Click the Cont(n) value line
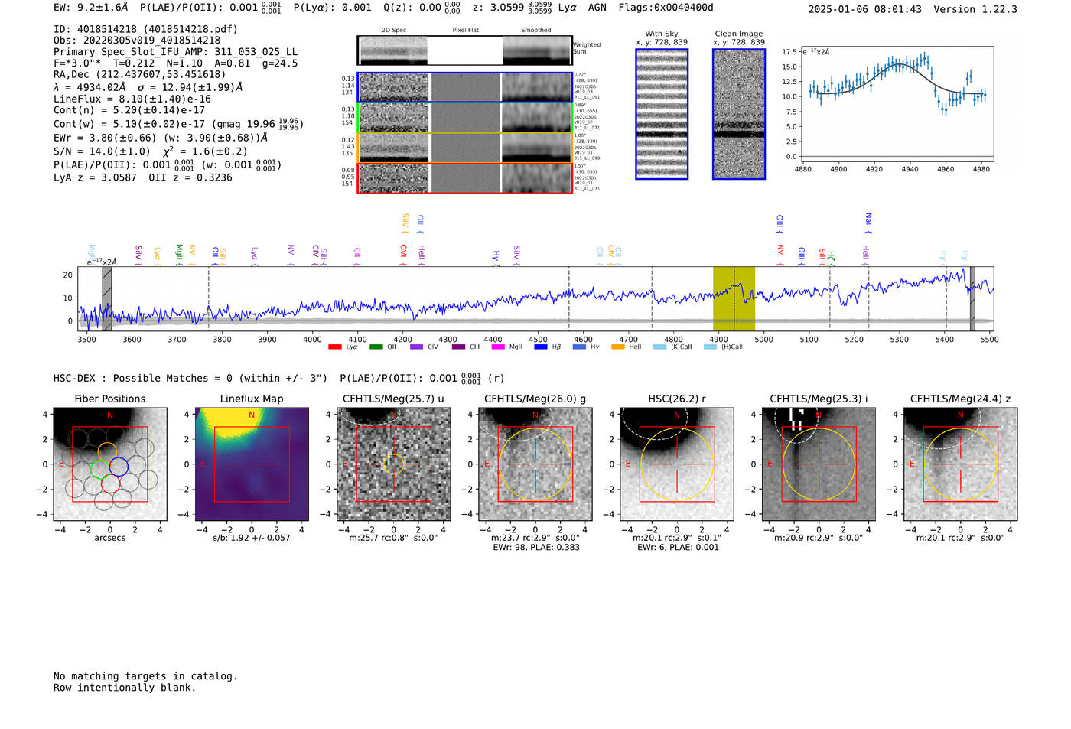This screenshot has width=1071, height=729. tap(129, 110)
